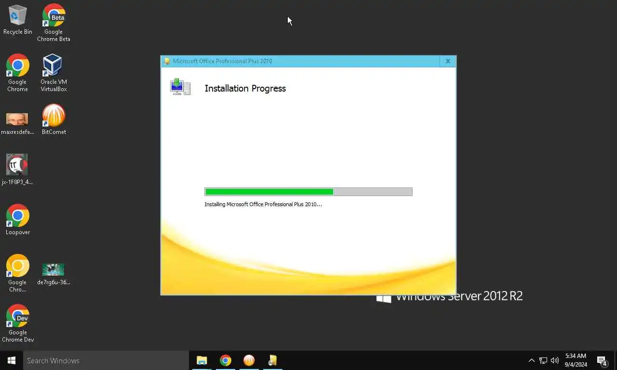Click the green installation progress bar
617x370 pixels.
[x=308, y=192]
